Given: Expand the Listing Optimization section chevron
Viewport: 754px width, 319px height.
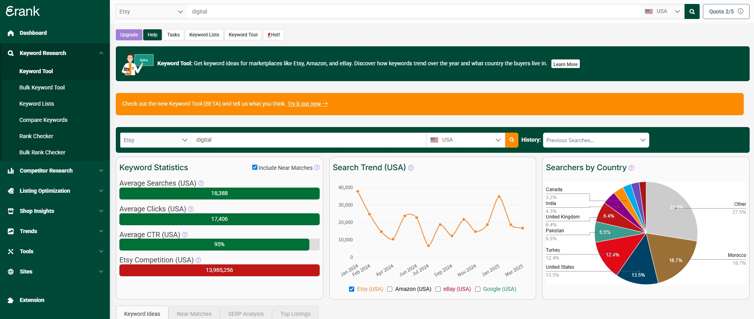Looking at the screenshot, I should [x=101, y=191].
